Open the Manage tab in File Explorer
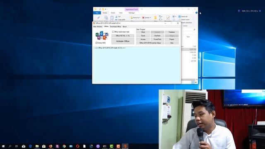This screenshot has width=265, height=149. [132, 13]
